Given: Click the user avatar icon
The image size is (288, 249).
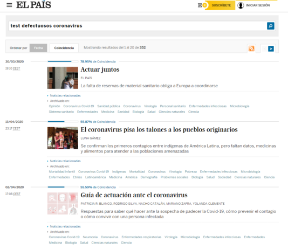Looking at the screenshot, I should tap(241, 5).
